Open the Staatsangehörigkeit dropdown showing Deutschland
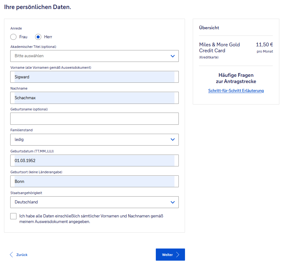Viewport: 284px width, 265px height. pyautogui.click(x=90, y=202)
